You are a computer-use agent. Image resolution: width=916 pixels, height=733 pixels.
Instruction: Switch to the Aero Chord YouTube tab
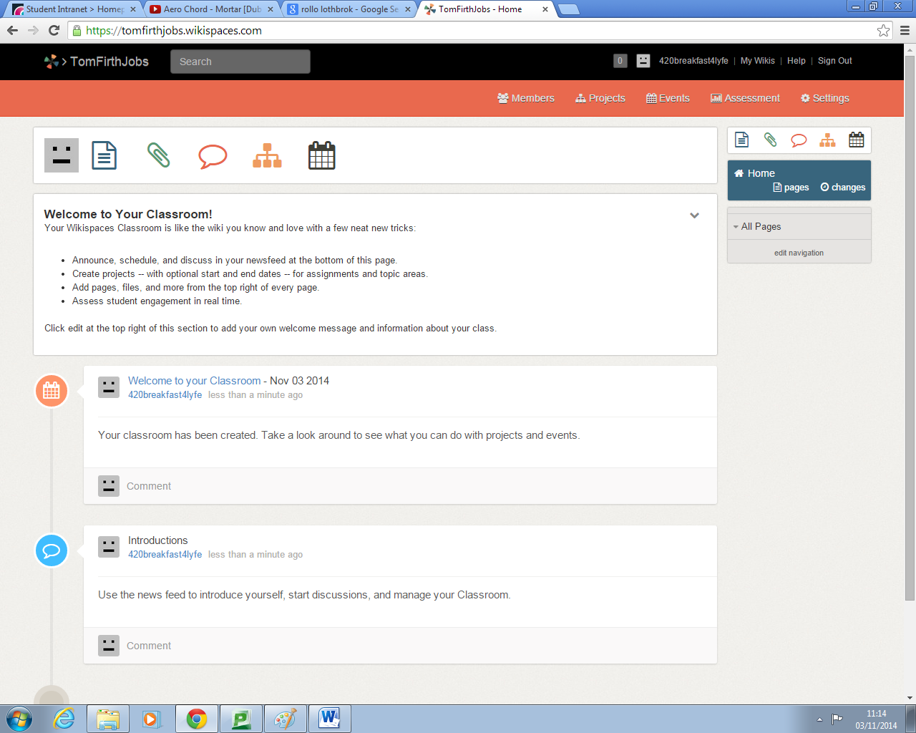211,9
